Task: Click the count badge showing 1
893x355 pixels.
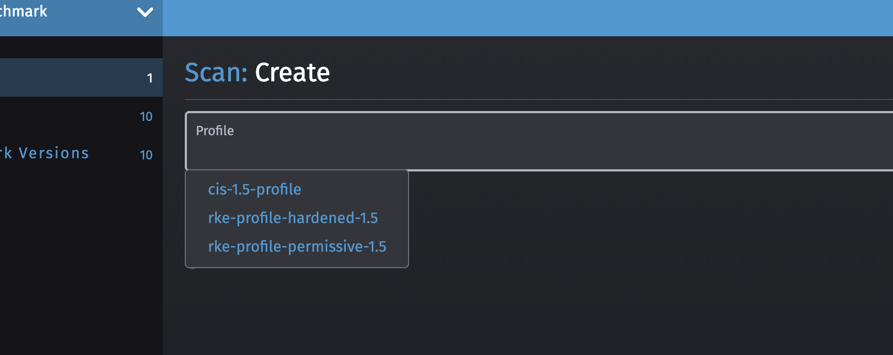Action: [x=150, y=79]
